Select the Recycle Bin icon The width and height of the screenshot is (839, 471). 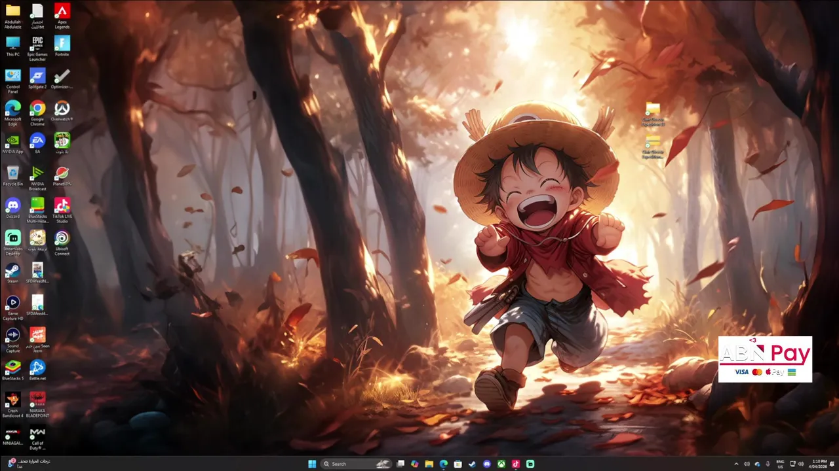(x=12, y=175)
